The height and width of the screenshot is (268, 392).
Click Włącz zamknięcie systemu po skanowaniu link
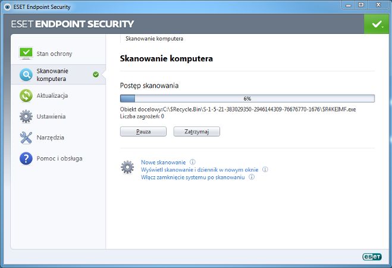click(x=193, y=177)
